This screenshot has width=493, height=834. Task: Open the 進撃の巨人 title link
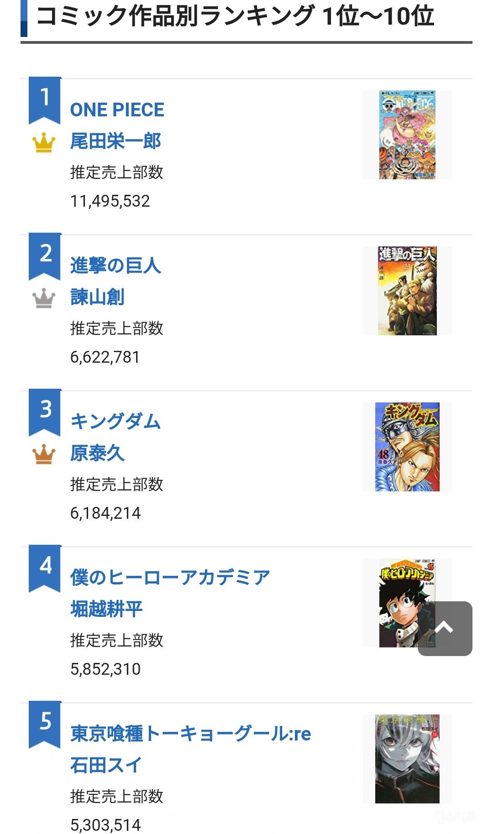tap(115, 266)
